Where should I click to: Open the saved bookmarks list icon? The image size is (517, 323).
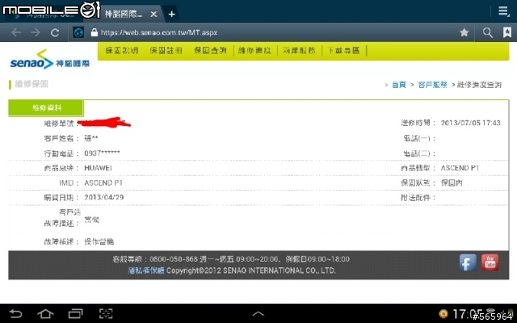pyautogui.click(x=506, y=32)
